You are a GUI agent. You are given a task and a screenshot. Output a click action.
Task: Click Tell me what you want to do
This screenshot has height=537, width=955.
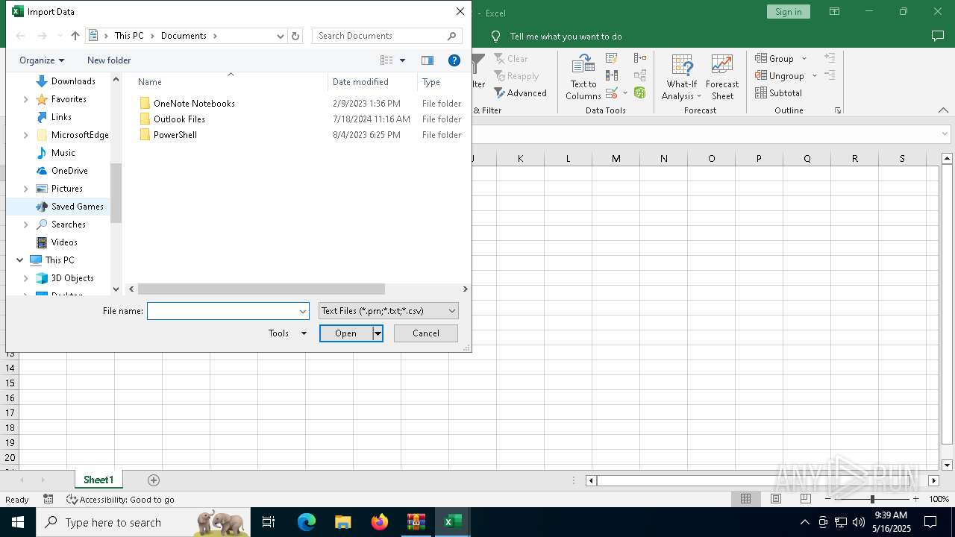(x=566, y=36)
